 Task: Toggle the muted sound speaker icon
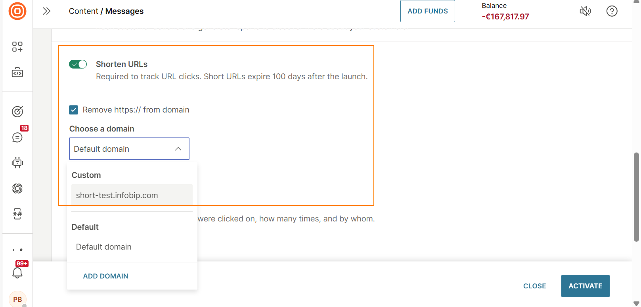coord(585,11)
